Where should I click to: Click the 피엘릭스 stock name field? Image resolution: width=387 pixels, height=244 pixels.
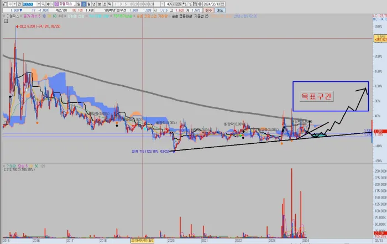67,4
